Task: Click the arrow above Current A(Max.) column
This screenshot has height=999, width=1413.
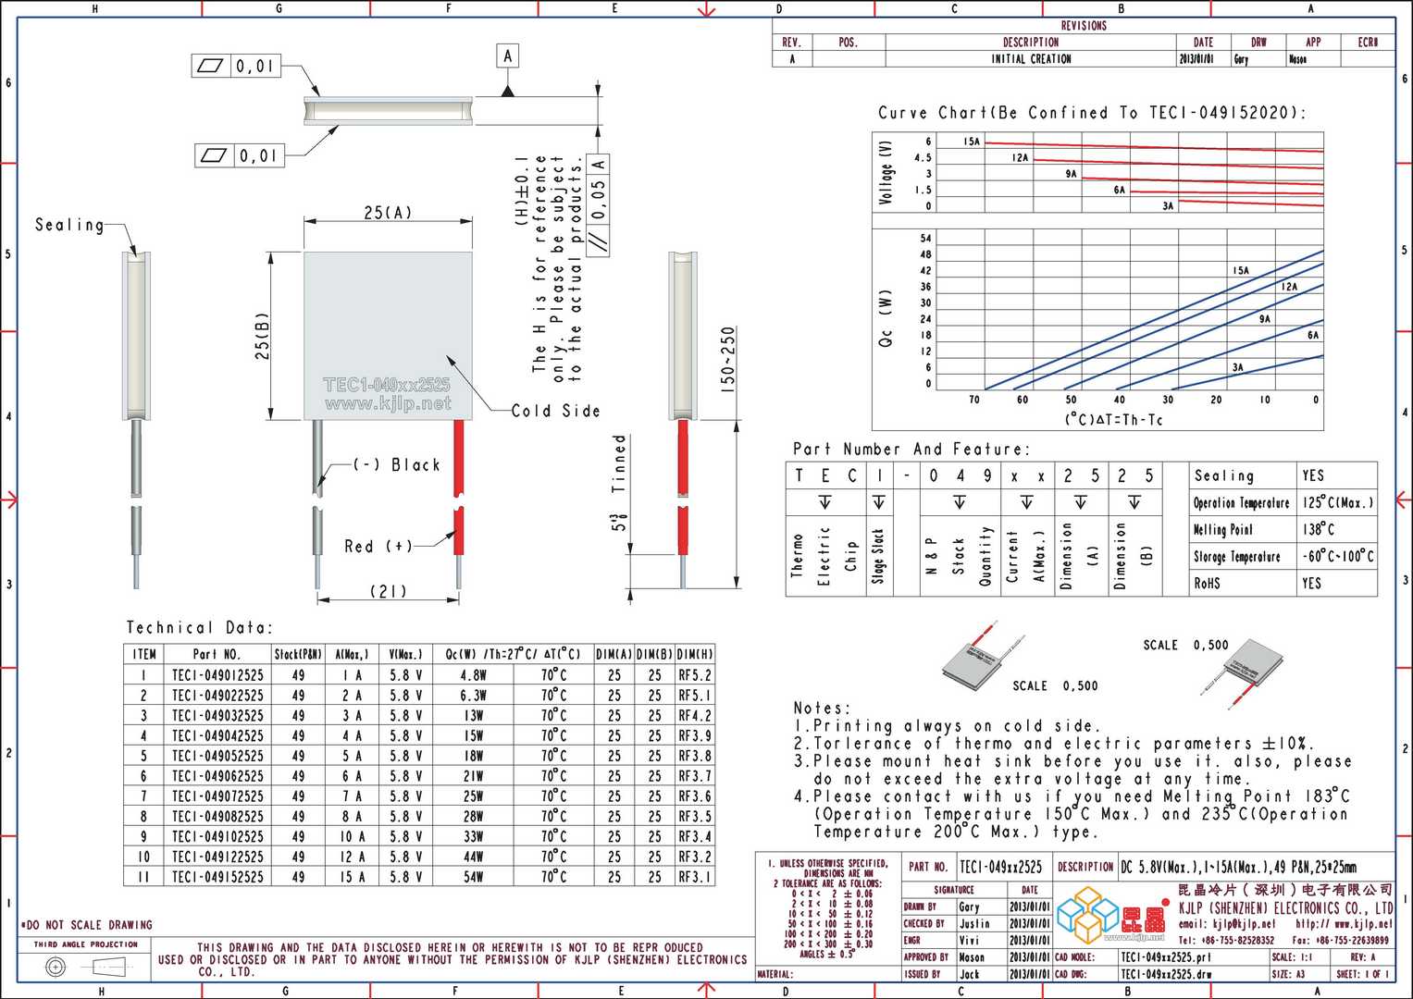Action: coord(1026,502)
